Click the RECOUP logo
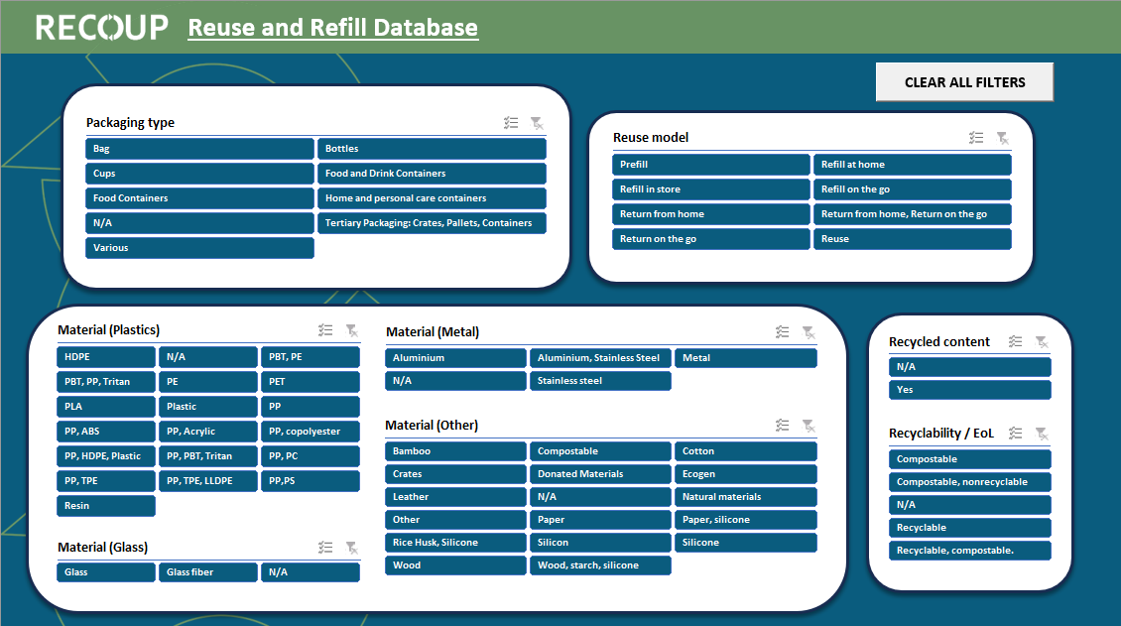The image size is (1121, 626). [x=101, y=27]
